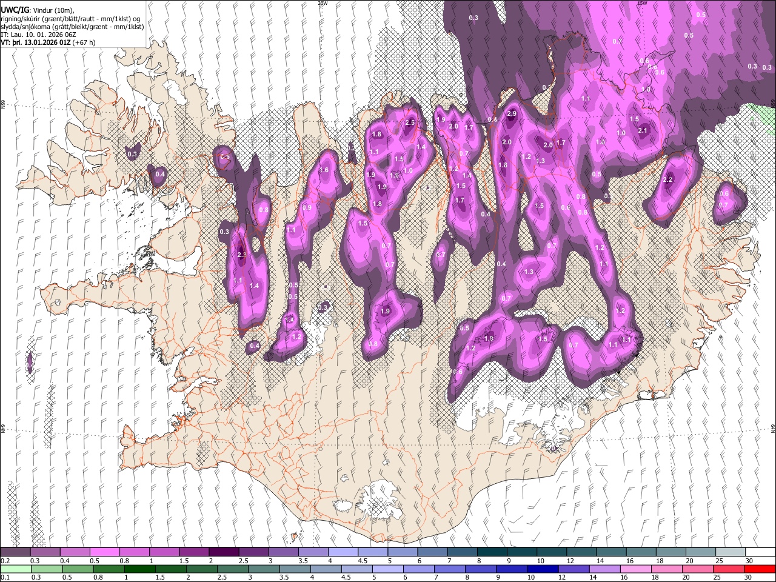
Task: Click the upper legend swatch above 1.5
Action: click(x=193, y=552)
